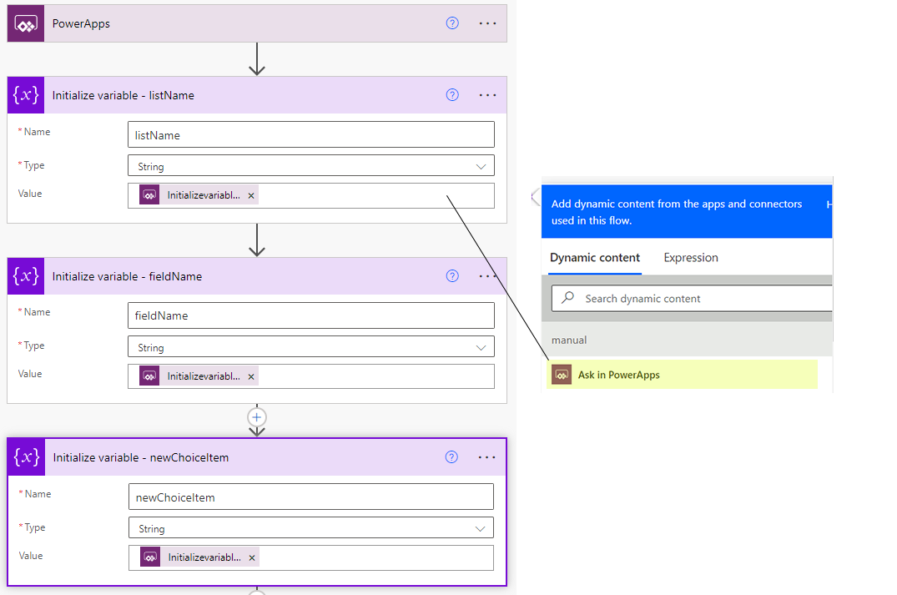Click the Search dynamic content field

coord(701,298)
